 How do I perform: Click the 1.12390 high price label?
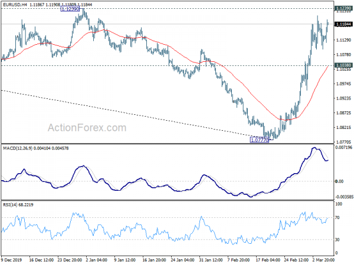(x=70, y=9)
